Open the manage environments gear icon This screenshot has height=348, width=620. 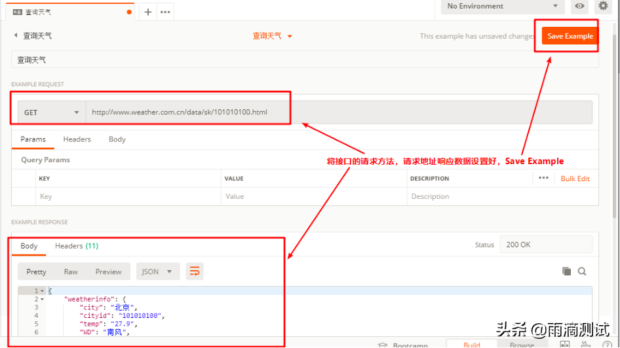point(602,7)
